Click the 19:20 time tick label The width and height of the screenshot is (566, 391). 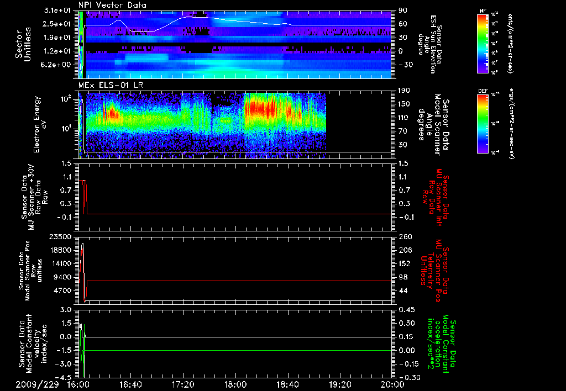tap(340, 384)
